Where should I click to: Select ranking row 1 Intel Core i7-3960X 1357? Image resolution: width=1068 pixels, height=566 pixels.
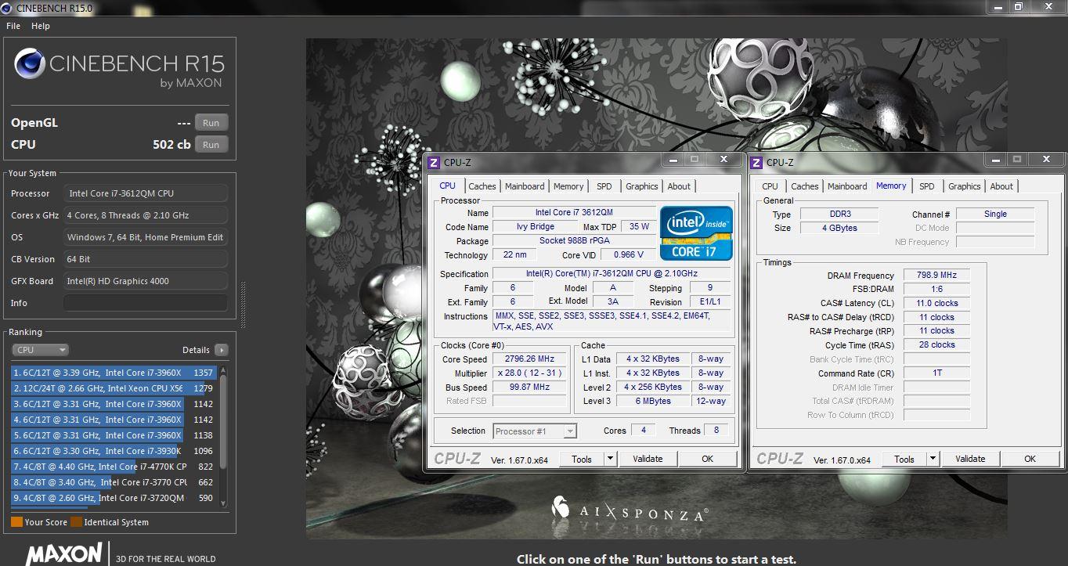tap(113, 373)
